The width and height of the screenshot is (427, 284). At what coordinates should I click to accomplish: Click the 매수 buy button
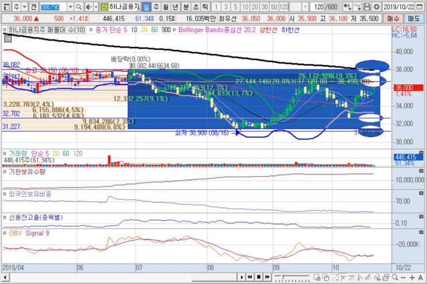tap(393, 18)
